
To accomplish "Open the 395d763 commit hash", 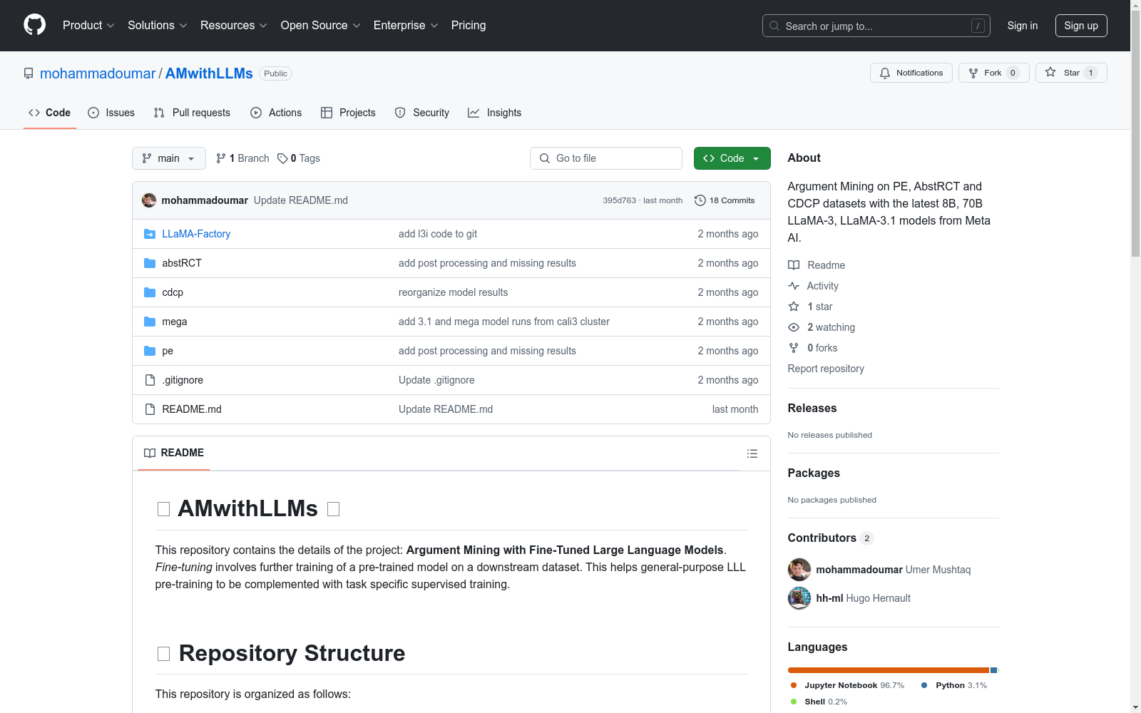I will tap(619, 200).
